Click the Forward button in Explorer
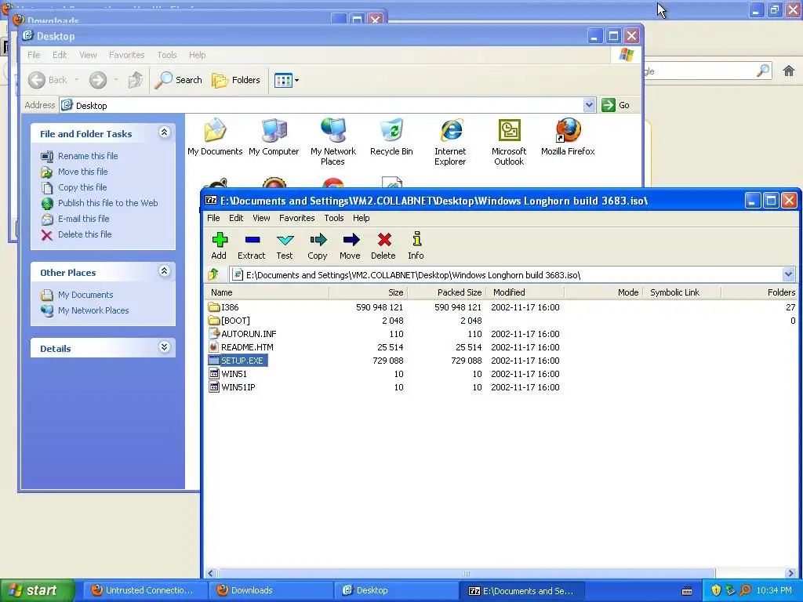This screenshot has width=803, height=602. pos(98,80)
